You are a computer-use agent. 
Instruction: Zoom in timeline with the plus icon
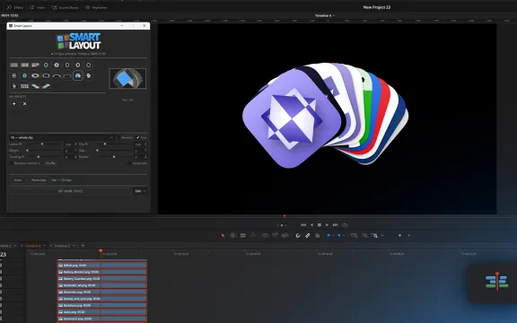coord(409,235)
